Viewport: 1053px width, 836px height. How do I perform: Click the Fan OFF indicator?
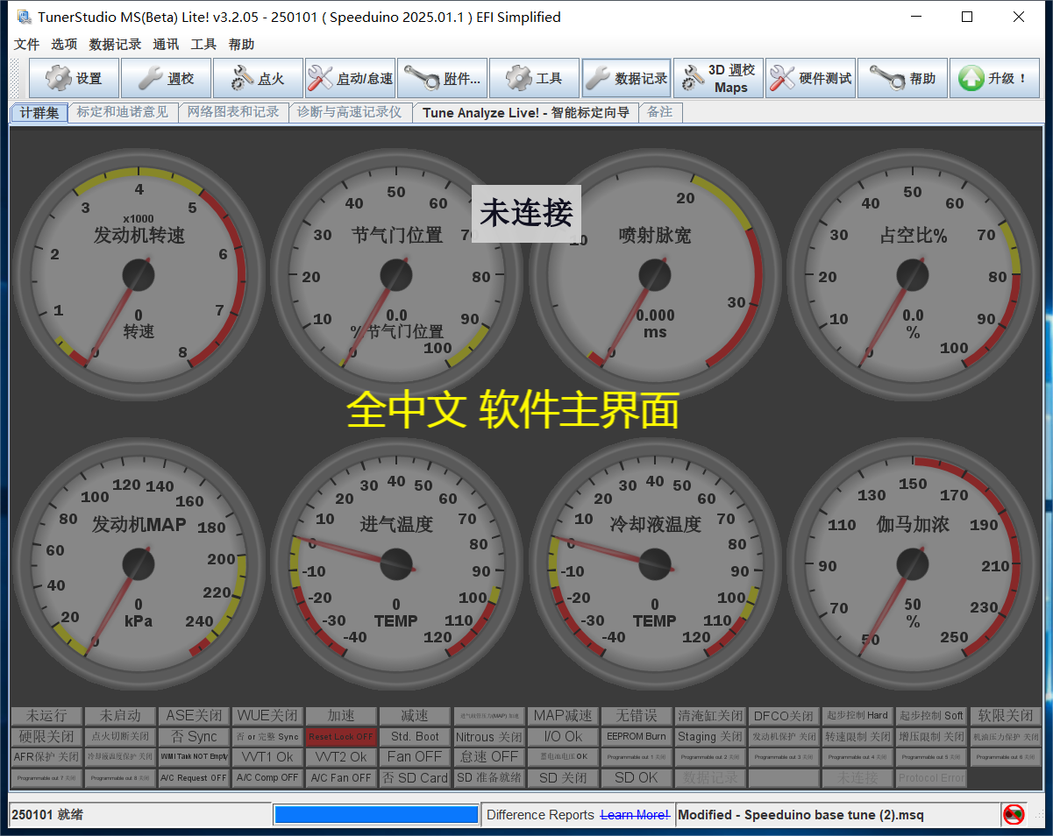click(x=415, y=757)
